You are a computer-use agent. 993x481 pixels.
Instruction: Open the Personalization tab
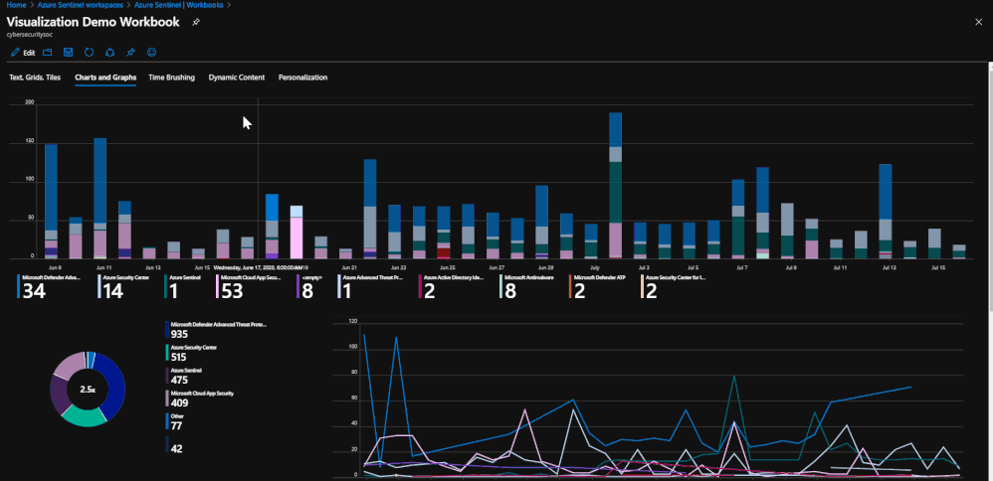pyautogui.click(x=302, y=78)
